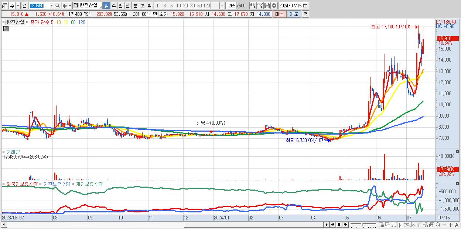Select interval 5 button
461x229 pixels.
[x=171, y=6]
